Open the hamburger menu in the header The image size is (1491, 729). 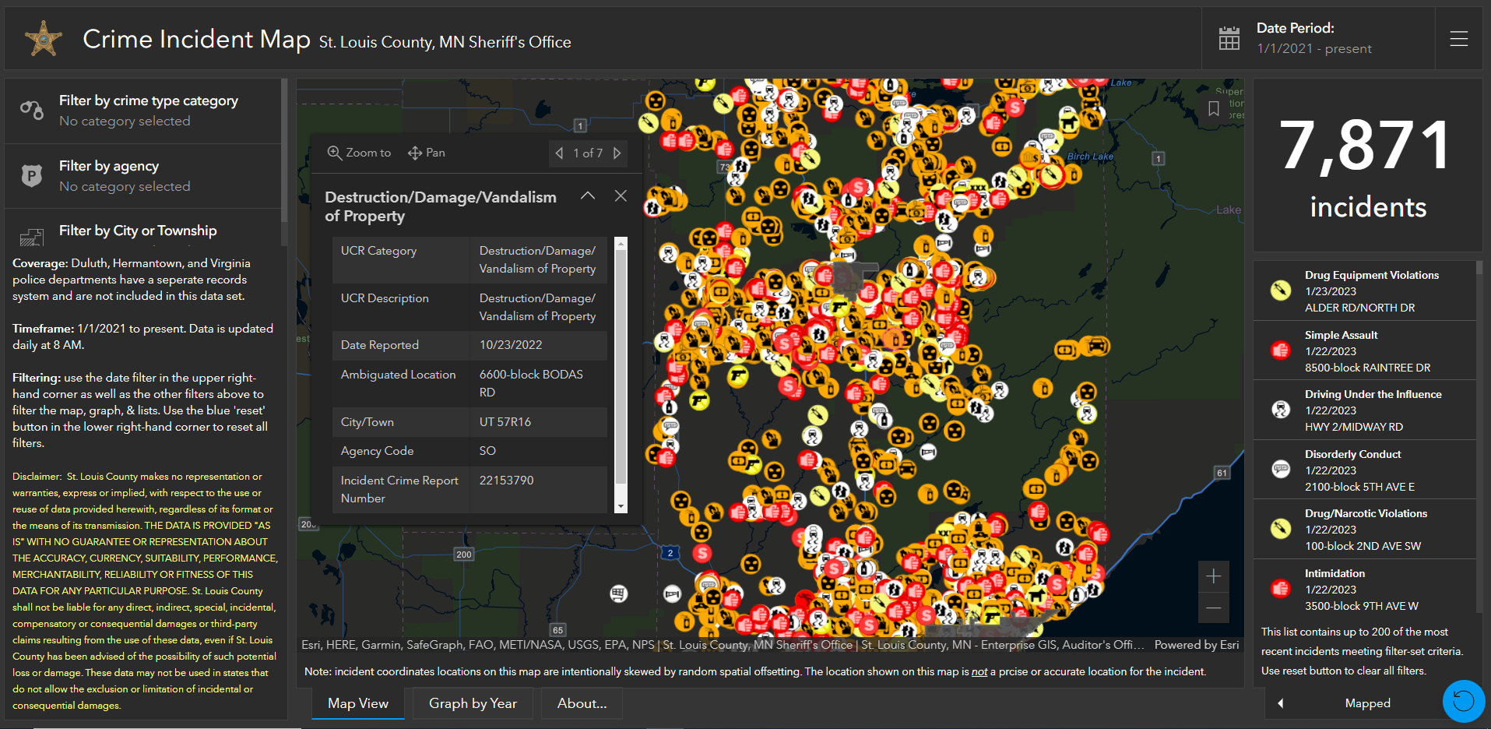tap(1458, 39)
